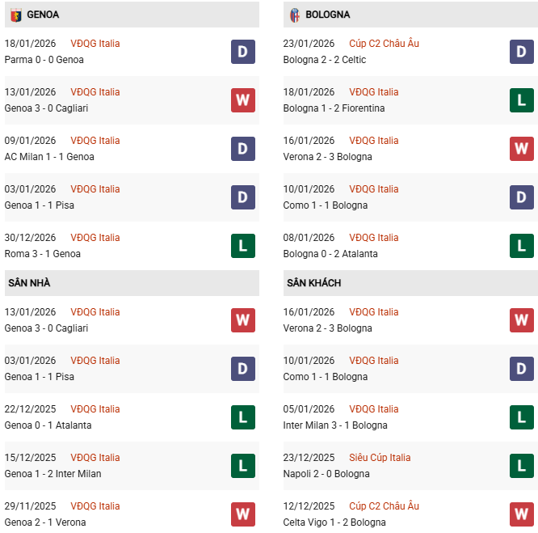Click the L badge for Napoli 2 - 0 Bologna
This screenshot has width=538, height=533.
[x=521, y=466]
